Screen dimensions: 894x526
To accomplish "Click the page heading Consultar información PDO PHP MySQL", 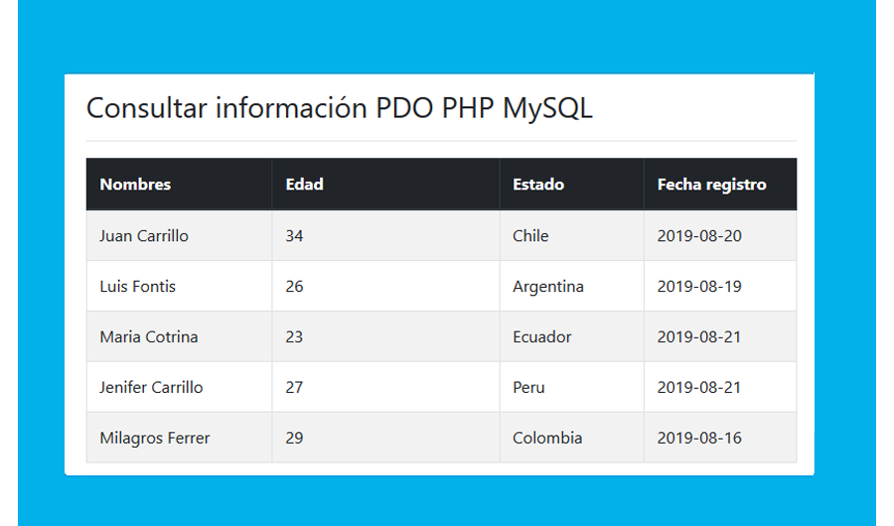I will coord(339,108).
